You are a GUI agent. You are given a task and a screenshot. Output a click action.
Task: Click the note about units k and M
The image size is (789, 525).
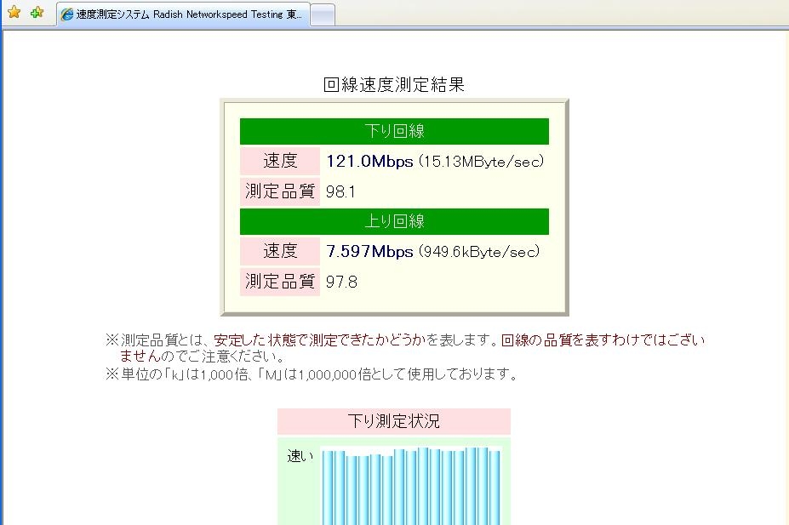pos(312,374)
